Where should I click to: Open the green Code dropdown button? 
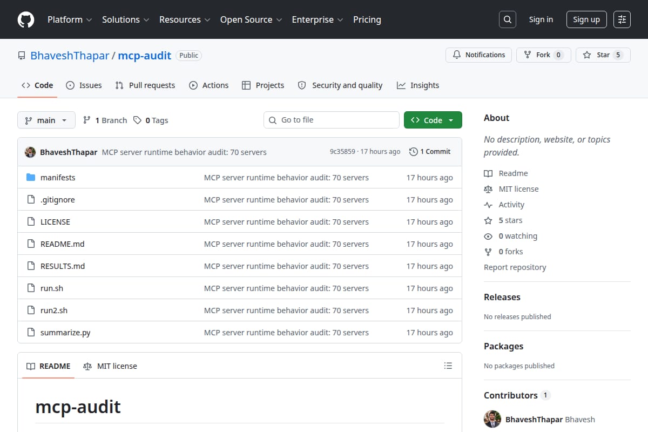pyautogui.click(x=433, y=120)
